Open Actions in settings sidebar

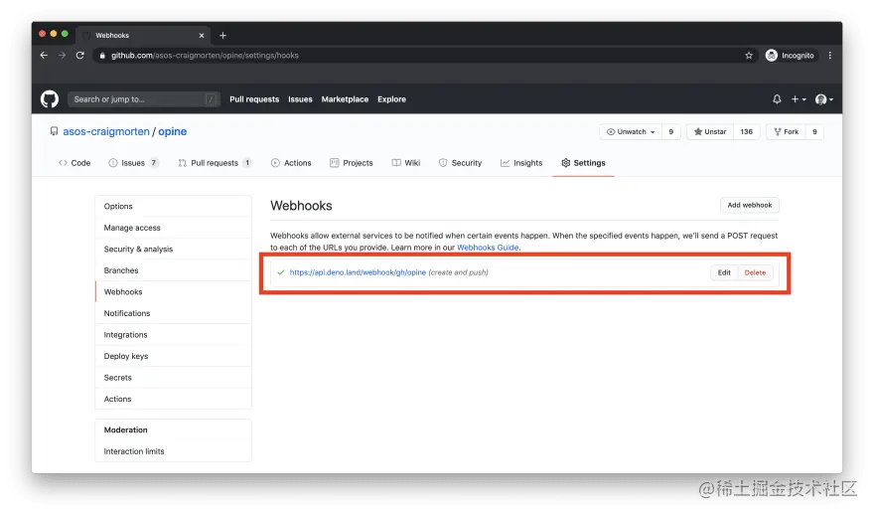(x=174, y=399)
